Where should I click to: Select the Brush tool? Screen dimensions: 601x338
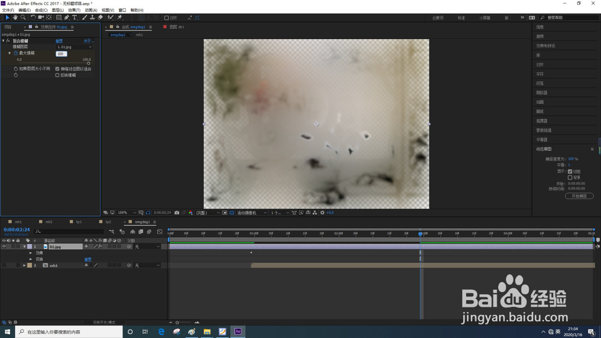pyautogui.click(x=84, y=17)
